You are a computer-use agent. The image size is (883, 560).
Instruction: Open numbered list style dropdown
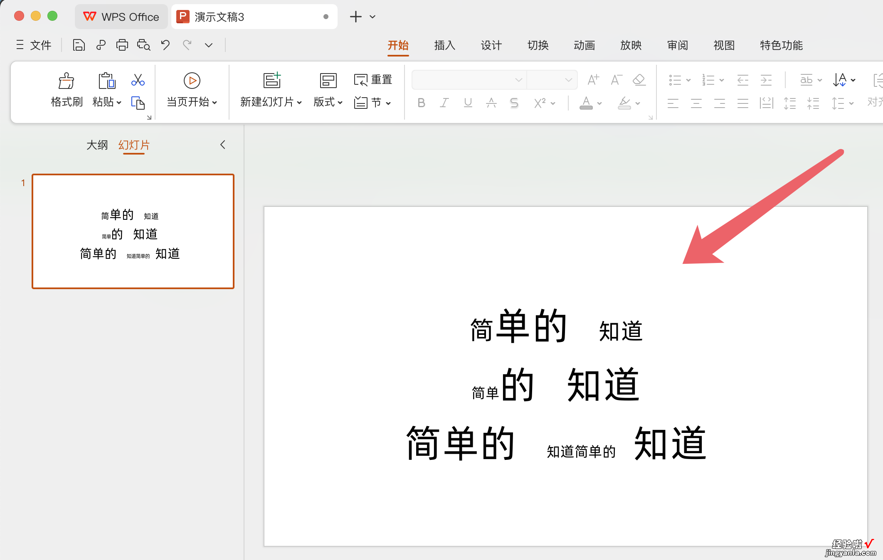(722, 80)
